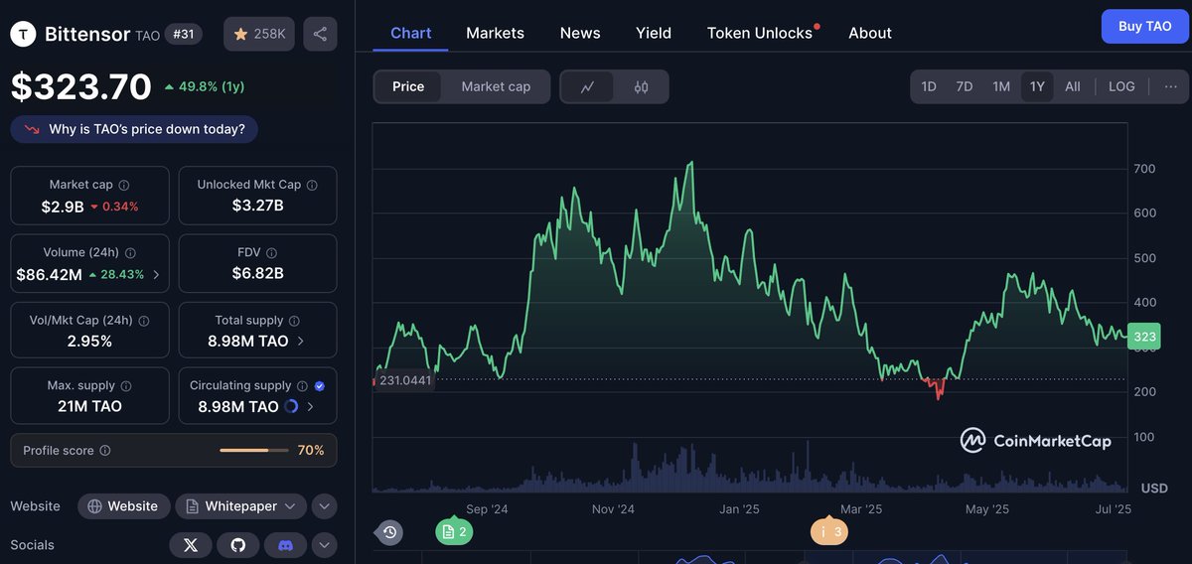Screen dimensions: 1192x564
Task: Select the Price chart toggle
Action: coord(408,86)
